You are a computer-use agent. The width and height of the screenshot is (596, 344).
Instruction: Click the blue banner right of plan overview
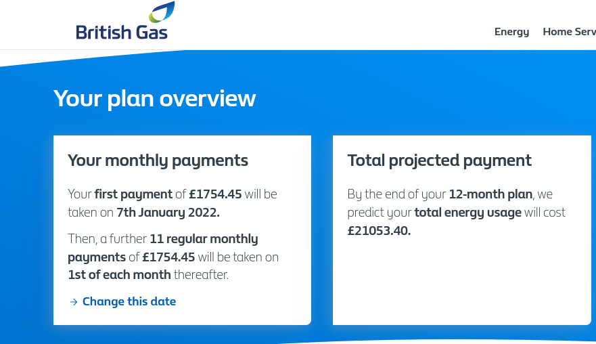point(418,99)
